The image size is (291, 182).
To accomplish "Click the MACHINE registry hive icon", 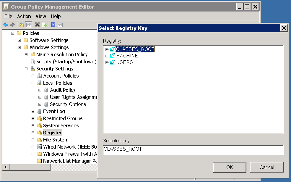I will [112, 56].
